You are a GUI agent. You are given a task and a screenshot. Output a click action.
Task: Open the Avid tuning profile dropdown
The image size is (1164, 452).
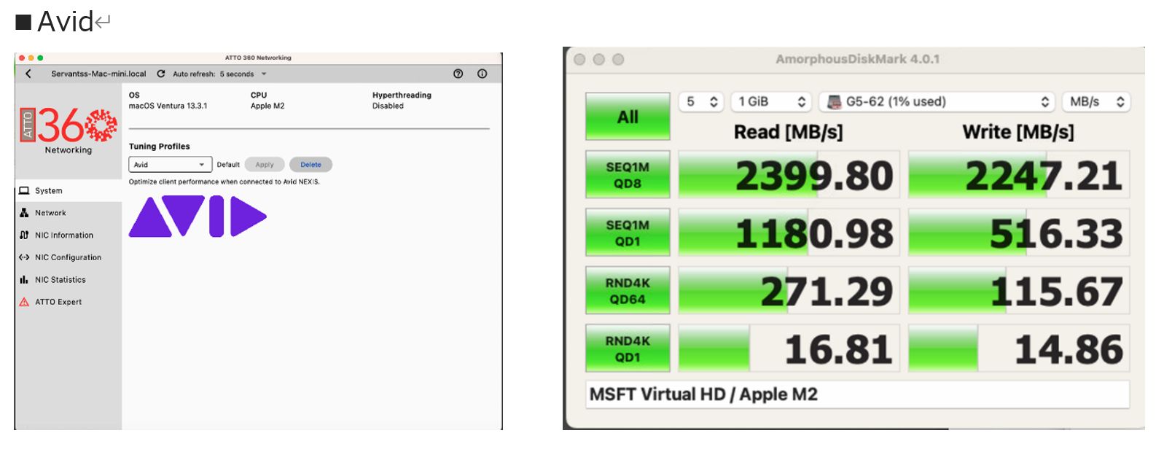point(170,165)
